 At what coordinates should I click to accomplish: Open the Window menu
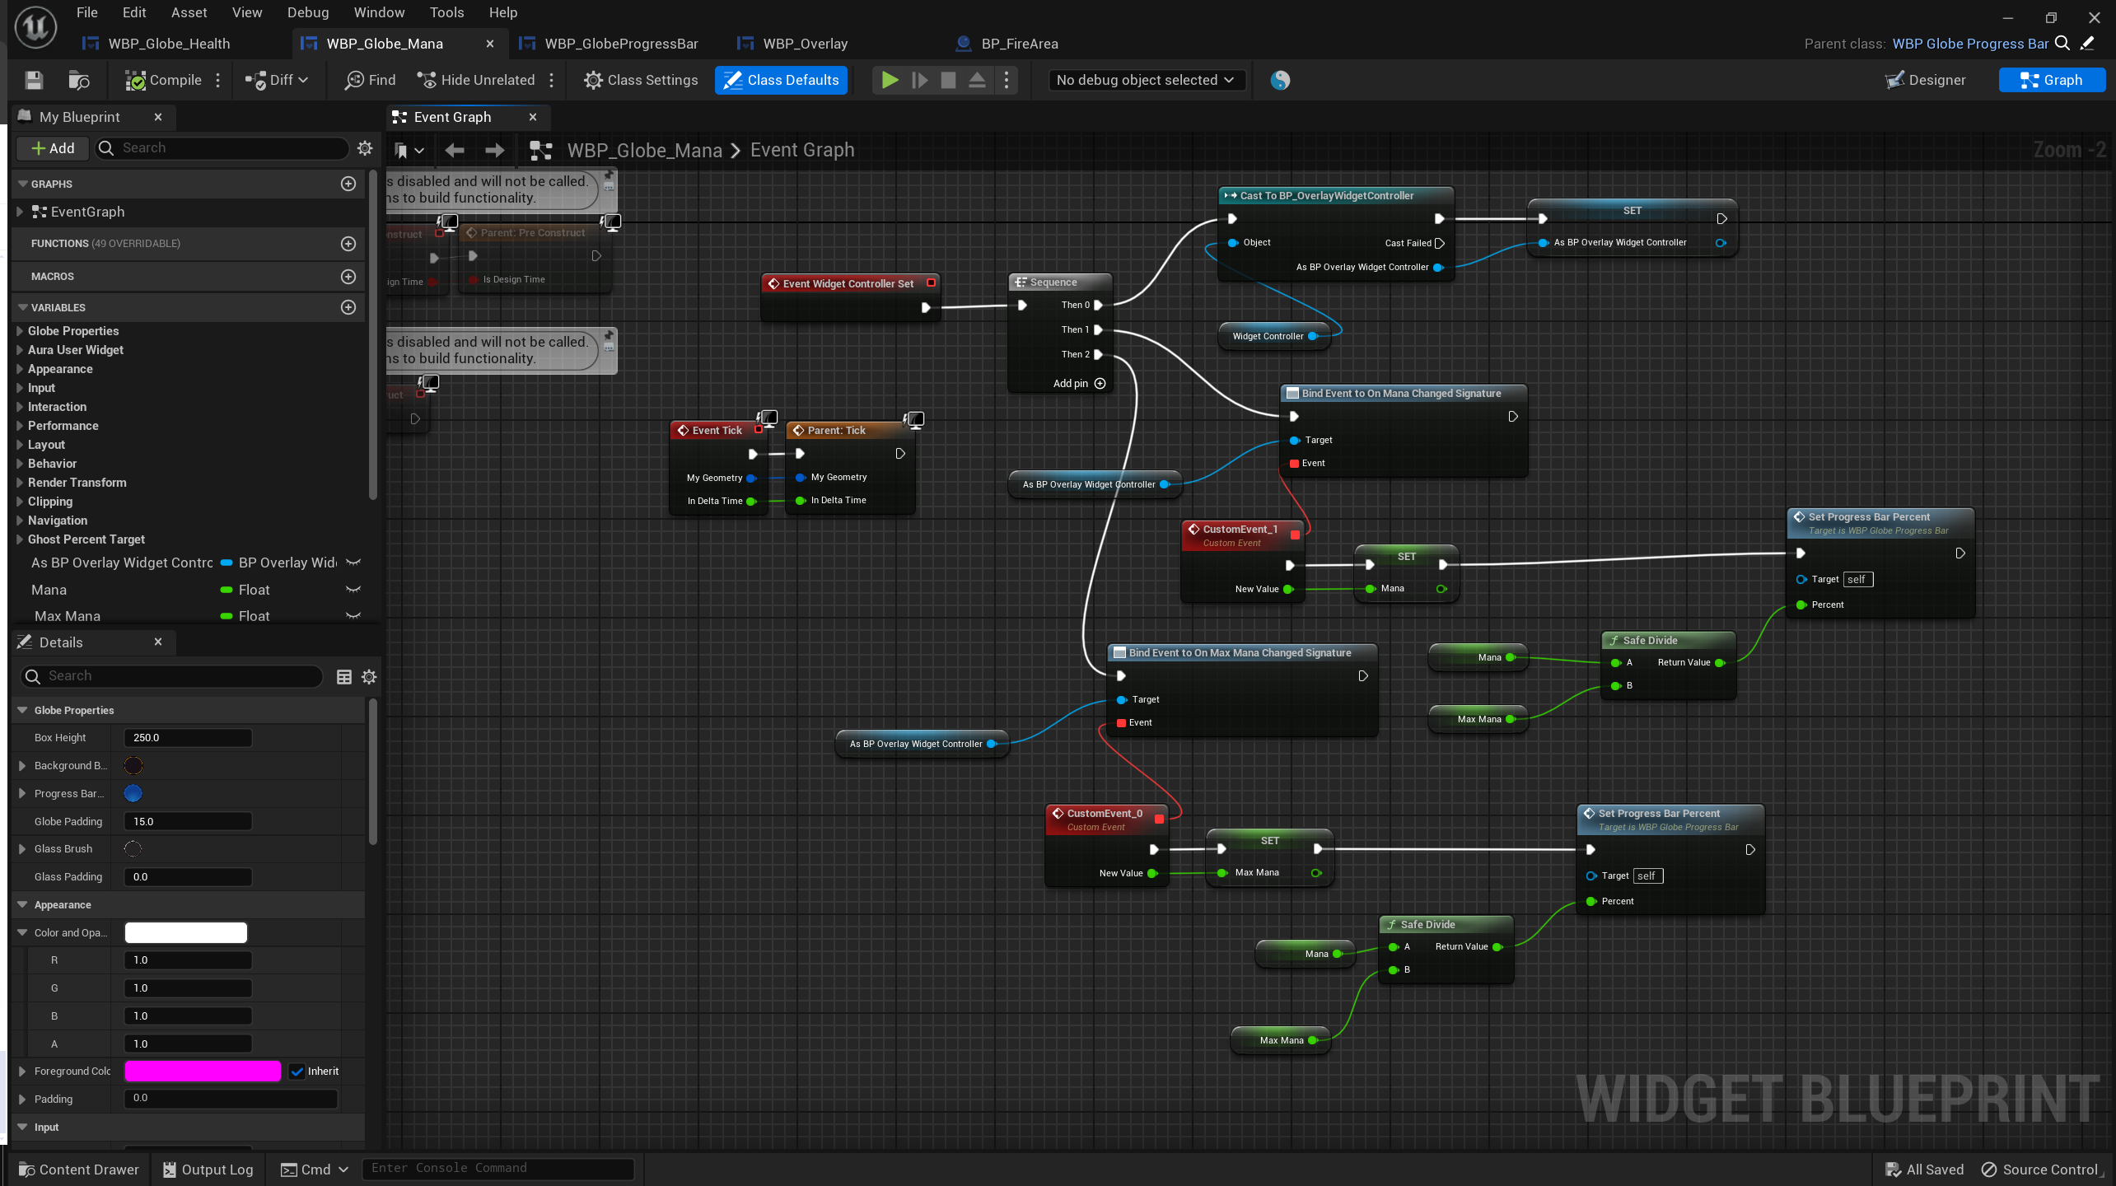click(x=378, y=12)
